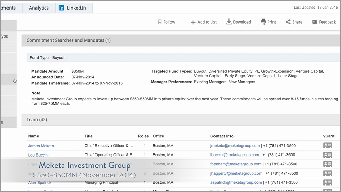Open the Analytics tab

coord(39,8)
